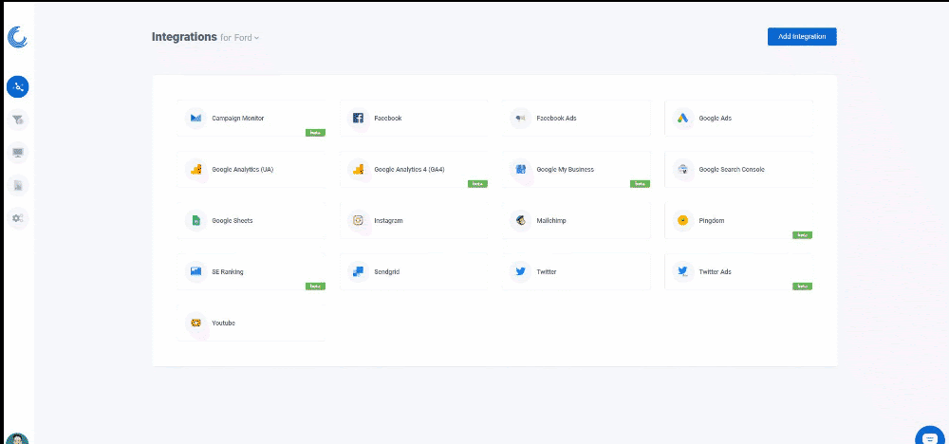Open the Twitter Ads integration label
Image resolution: width=949 pixels, height=444 pixels.
point(715,272)
